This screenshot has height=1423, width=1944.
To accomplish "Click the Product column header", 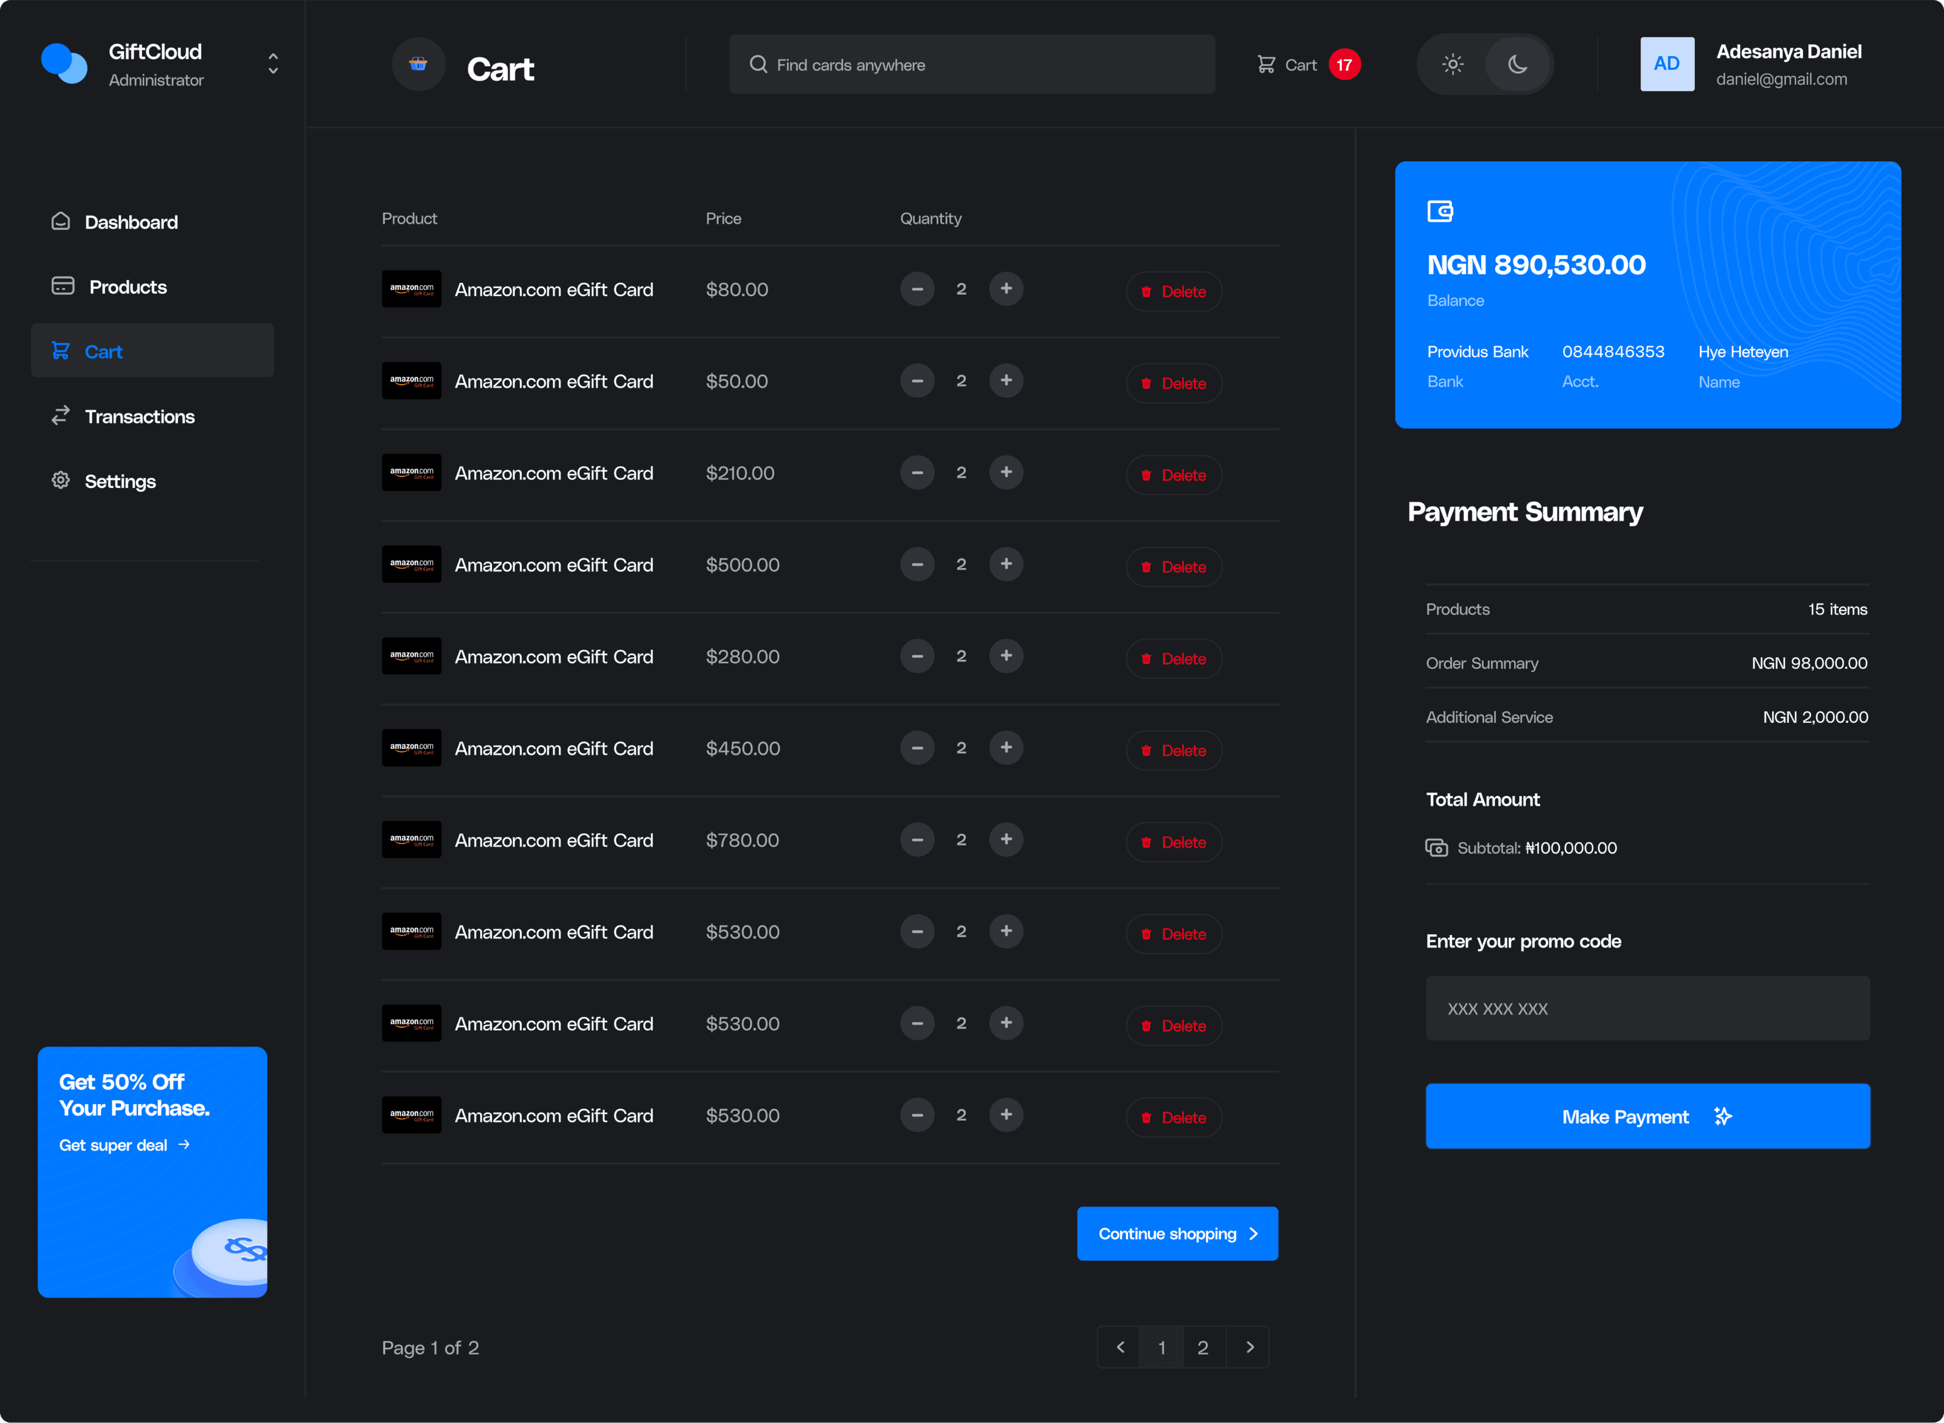I will (409, 219).
